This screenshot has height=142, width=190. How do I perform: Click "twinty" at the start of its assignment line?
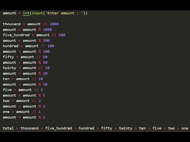coord(9,68)
